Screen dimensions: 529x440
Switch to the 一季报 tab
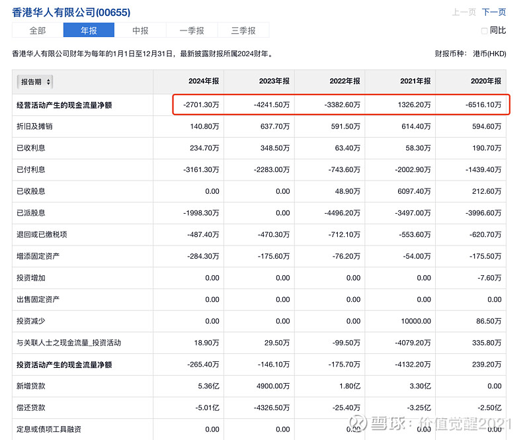pyautogui.click(x=192, y=30)
